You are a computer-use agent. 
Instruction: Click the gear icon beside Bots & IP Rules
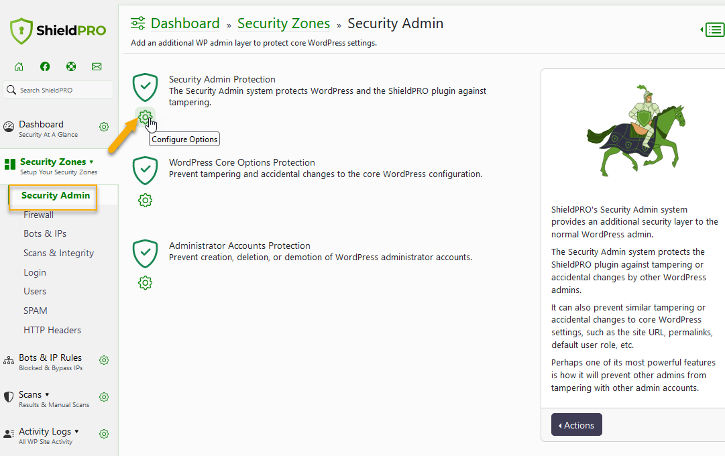tap(104, 360)
